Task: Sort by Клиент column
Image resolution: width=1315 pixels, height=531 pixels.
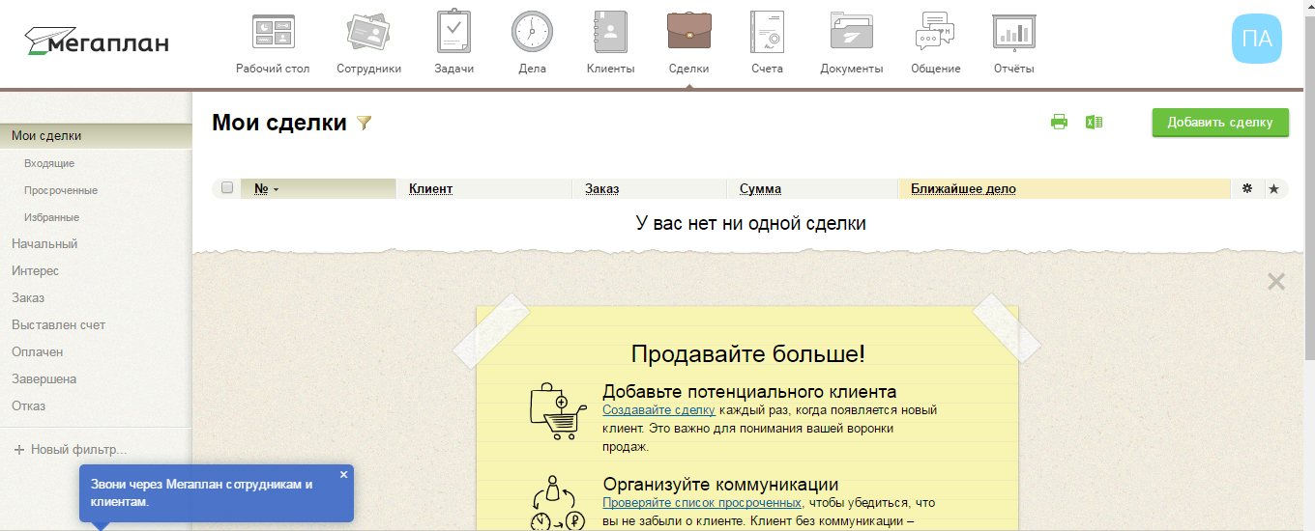Action: [x=430, y=189]
